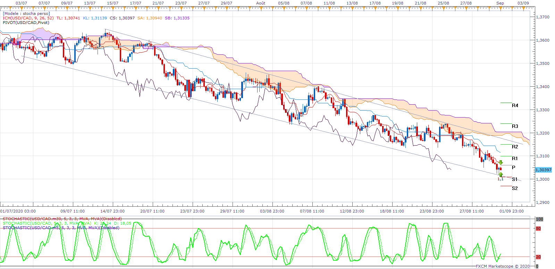Click the S2 pivot support label
The height and width of the screenshot is (269, 555).
coord(515,188)
